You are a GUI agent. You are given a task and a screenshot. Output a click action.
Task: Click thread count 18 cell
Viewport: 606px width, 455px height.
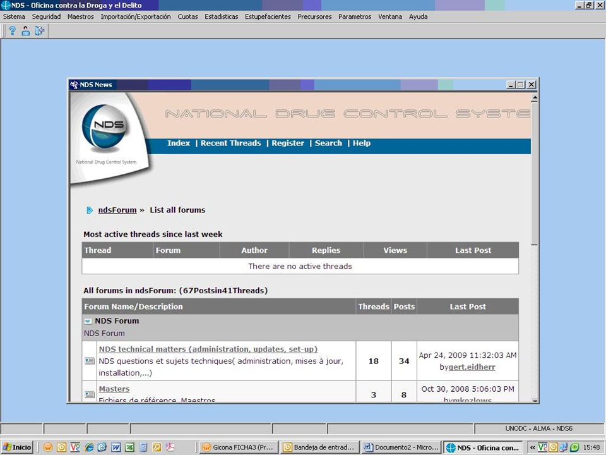click(x=373, y=361)
